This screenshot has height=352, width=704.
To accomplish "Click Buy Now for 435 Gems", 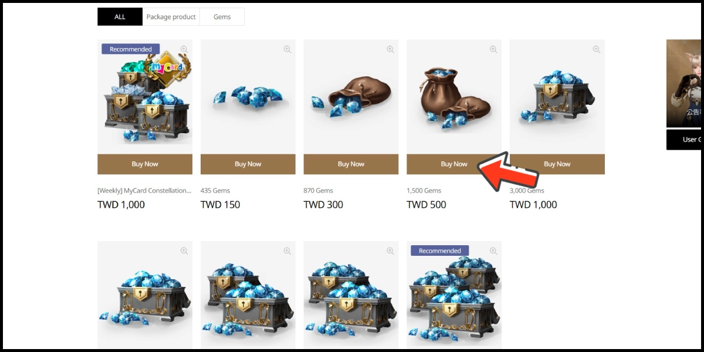I will tap(248, 164).
